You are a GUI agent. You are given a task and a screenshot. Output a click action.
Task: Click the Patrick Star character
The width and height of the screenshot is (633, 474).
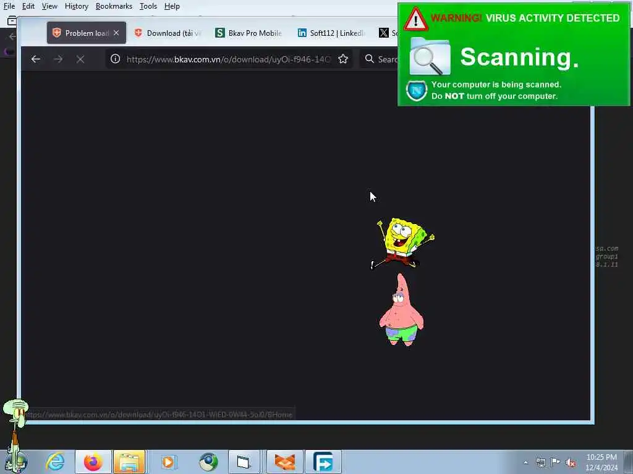401,310
